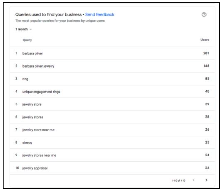
Task: Open the help question mark icon
Action: click(204, 15)
